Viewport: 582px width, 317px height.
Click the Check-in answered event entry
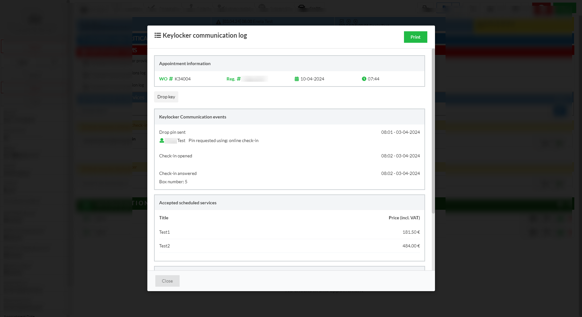pyautogui.click(x=178, y=173)
